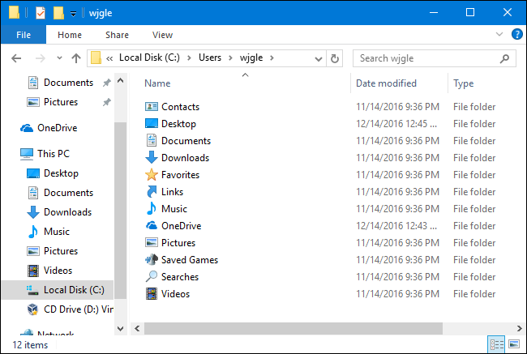527x354 pixels.
Task: Switch to the View ribbon tab
Action: click(162, 35)
